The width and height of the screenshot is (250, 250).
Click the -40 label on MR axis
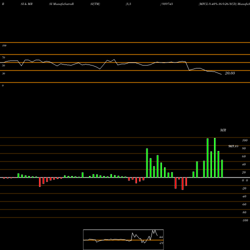(244, 196)
